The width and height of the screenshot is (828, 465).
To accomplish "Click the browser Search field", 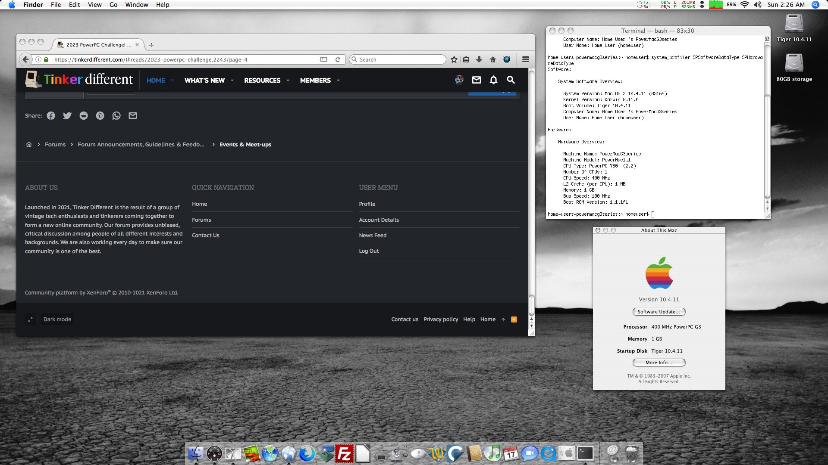I will [x=397, y=59].
